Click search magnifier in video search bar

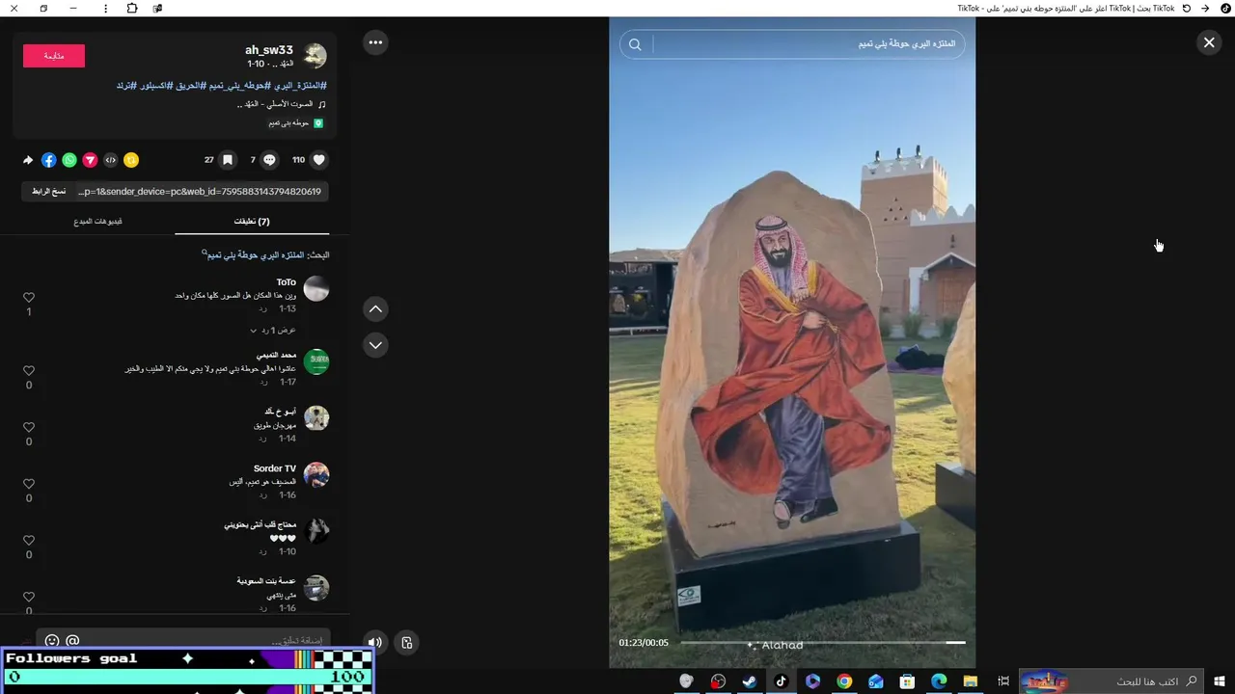pyautogui.click(x=635, y=44)
